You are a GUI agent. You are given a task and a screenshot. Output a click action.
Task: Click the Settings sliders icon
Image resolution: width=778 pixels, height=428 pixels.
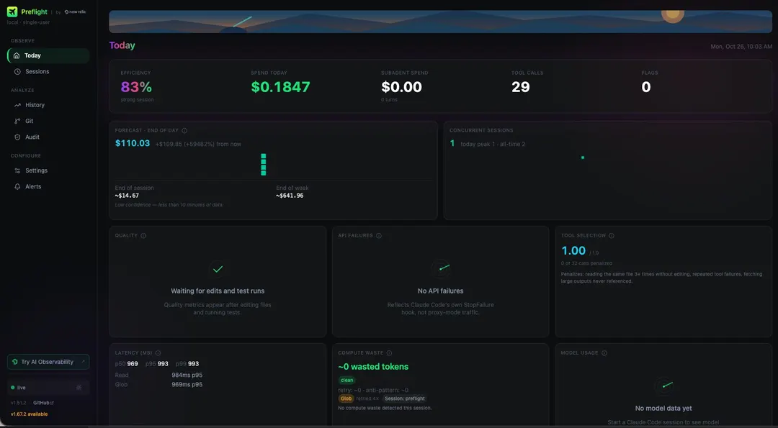17,170
